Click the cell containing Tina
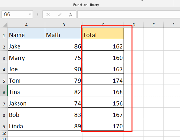 (x=26, y=90)
